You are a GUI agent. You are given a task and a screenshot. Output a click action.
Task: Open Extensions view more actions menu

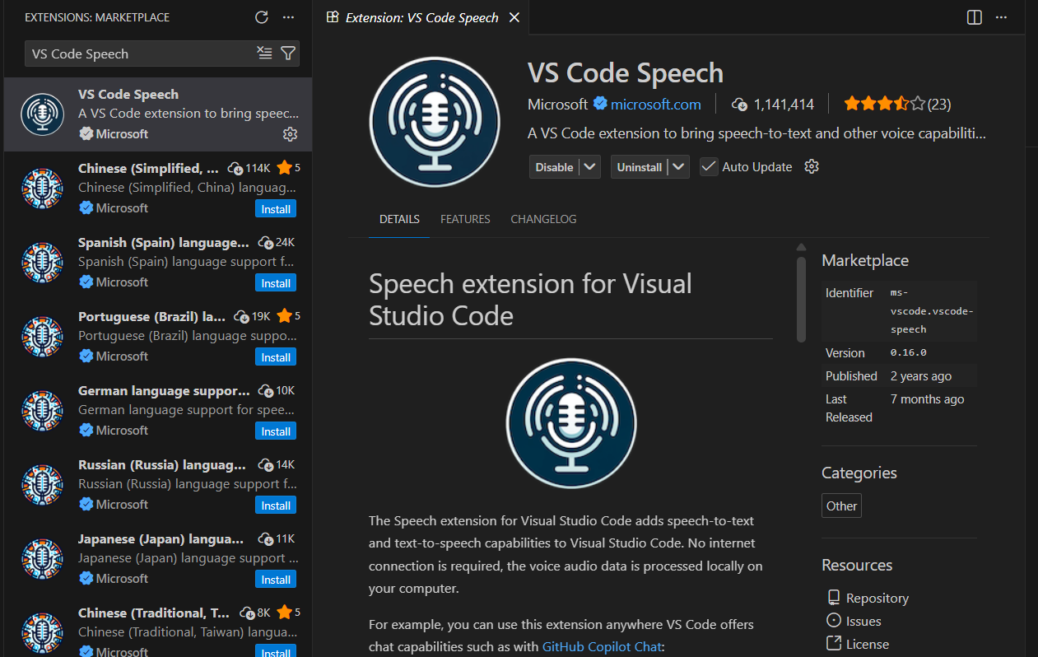[x=288, y=17]
